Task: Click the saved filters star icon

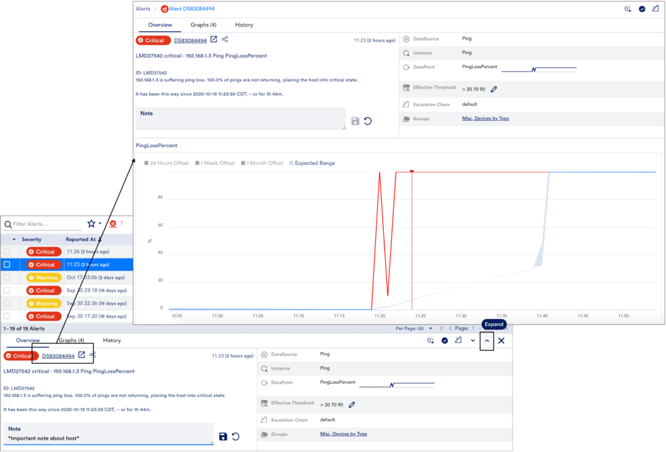Action: pyautogui.click(x=91, y=223)
